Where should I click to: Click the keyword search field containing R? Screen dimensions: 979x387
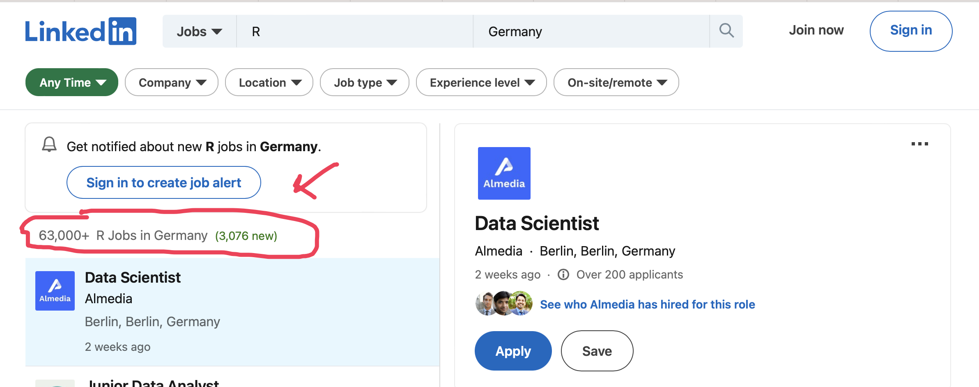[355, 32]
